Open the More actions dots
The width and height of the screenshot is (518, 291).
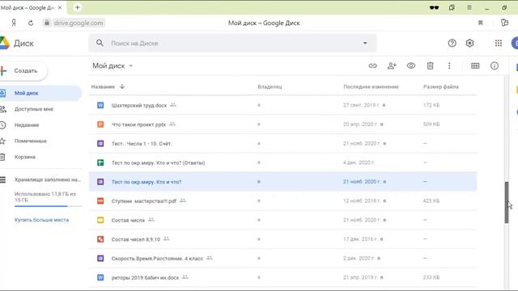(449, 65)
